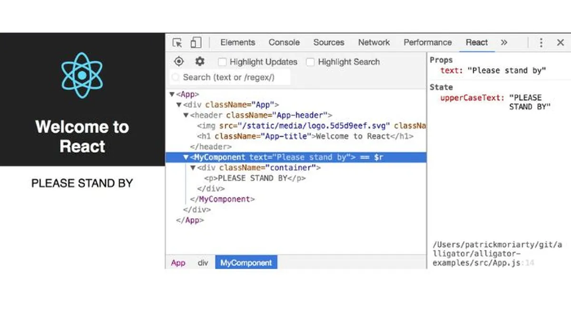Click App in the breadcrumb bar
This screenshot has height=326, width=571.
[x=178, y=263]
